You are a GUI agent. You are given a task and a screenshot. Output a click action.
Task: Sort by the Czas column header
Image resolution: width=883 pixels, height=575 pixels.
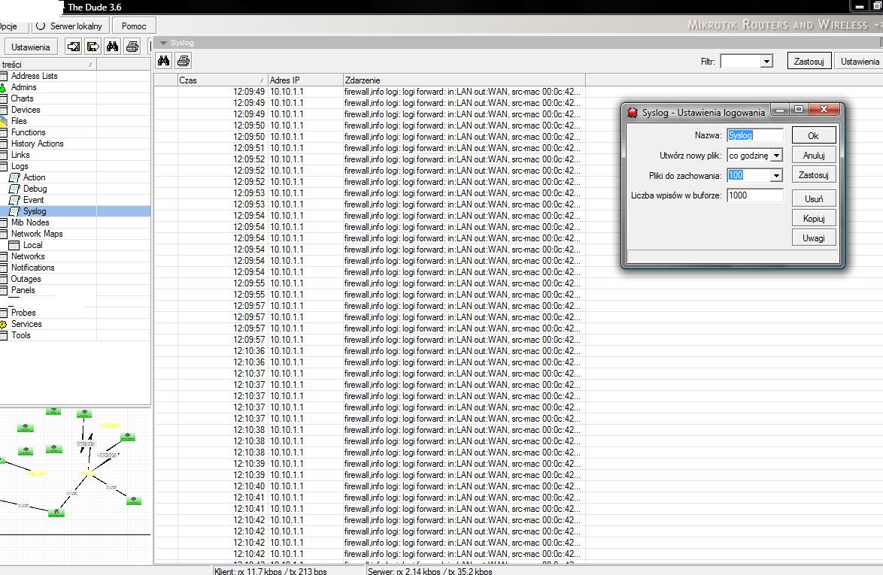click(222, 80)
